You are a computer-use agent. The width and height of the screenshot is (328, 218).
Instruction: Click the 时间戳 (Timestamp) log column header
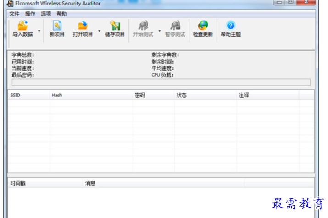point(45,183)
